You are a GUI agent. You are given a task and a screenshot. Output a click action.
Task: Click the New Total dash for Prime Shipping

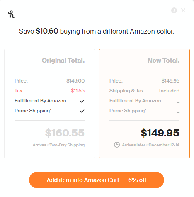click(178, 112)
